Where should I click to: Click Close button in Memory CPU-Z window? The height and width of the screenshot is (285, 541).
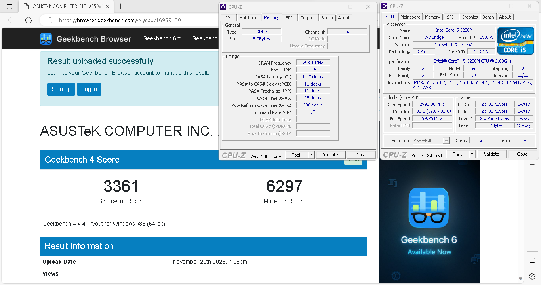tap(361, 155)
